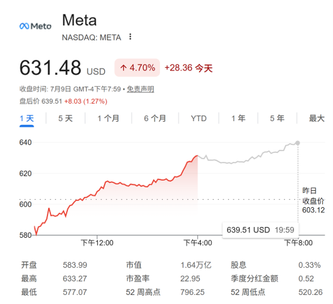Select the 1 个月 range tab
The image size is (333, 304).
(x=108, y=118)
